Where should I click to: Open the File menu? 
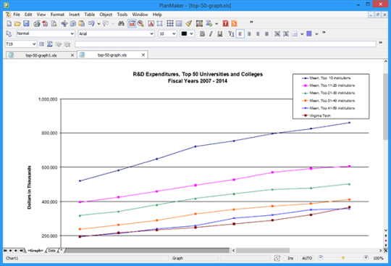(x=17, y=14)
